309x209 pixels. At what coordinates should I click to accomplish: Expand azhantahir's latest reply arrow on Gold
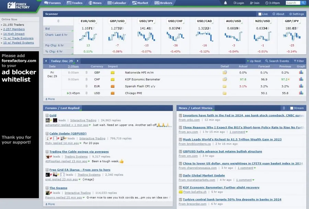pyautogui.click(x=90, y=125)
